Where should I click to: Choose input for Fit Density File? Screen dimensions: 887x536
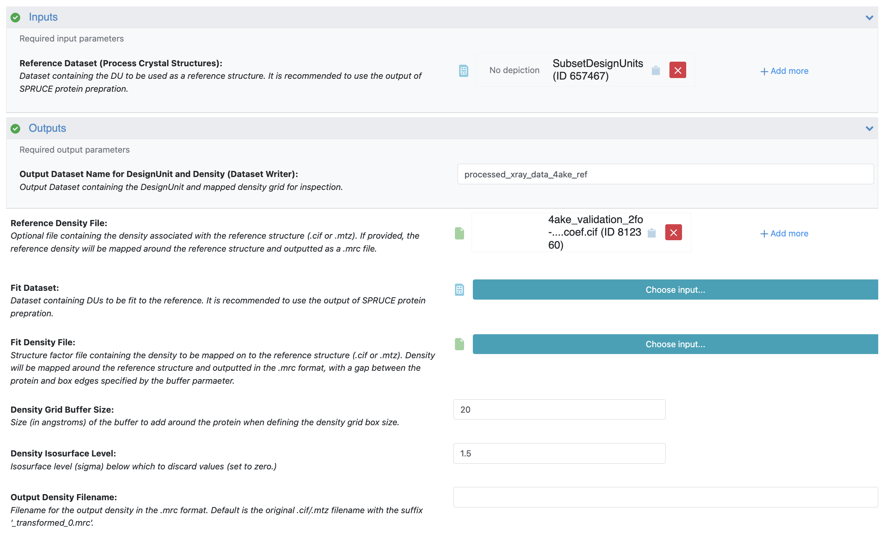click(x=675, y=344)
